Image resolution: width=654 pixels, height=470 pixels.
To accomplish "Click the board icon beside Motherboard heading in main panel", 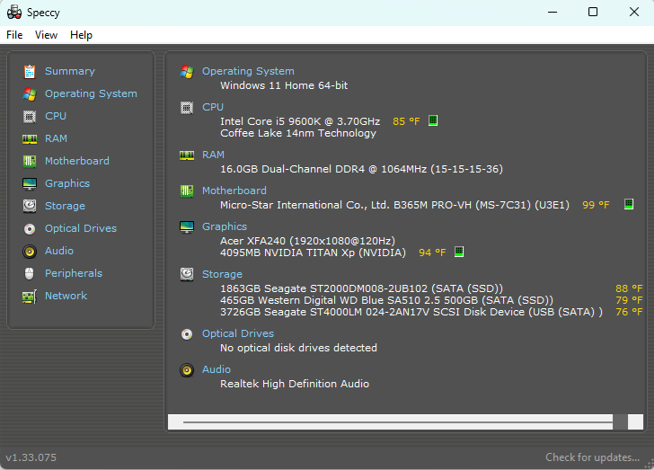I will pyautogui.click(x=187, y=191).
